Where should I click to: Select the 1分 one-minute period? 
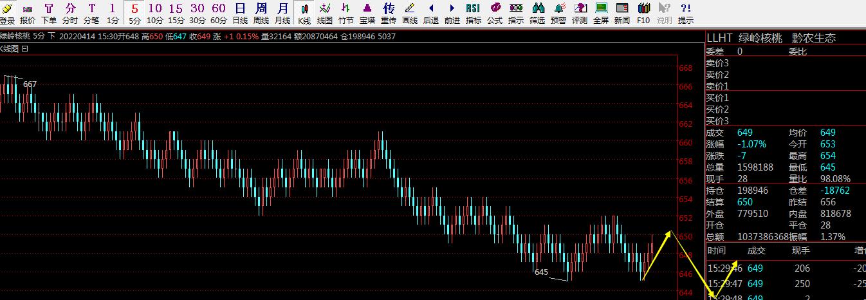click(x=113, y=13)
